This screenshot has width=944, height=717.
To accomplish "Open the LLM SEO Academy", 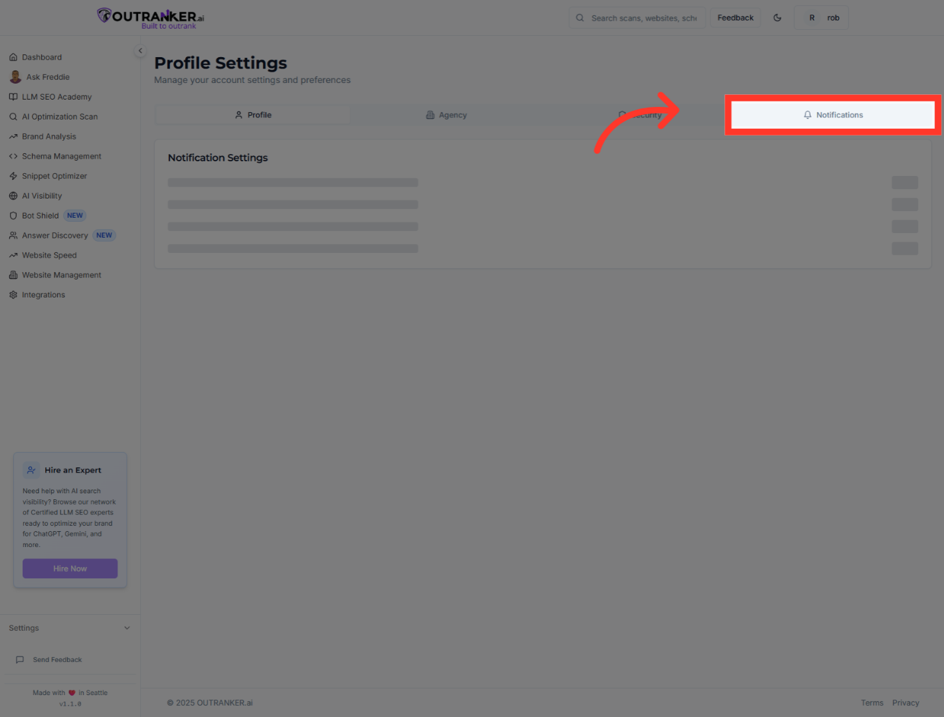I will (x=57, y=97).
